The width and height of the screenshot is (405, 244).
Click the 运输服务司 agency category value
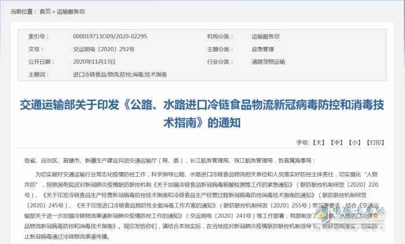(266, 37)
